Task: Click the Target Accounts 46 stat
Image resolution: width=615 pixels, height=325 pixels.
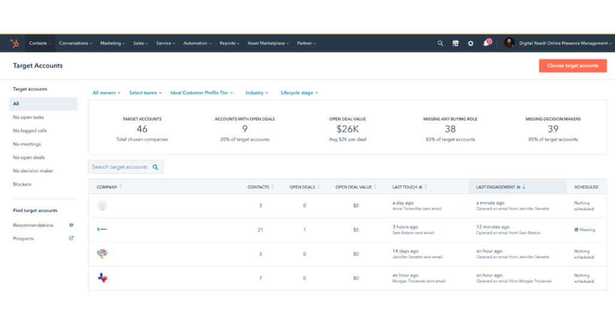Action: (142, 129)
